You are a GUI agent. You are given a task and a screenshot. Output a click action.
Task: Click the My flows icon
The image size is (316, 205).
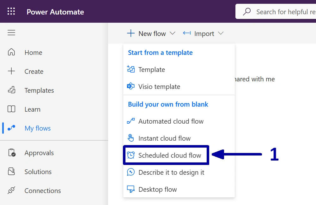click(x=11, y=128)
